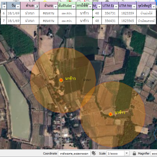Click the toggle extents icon beside Coordinate field
This screenshot has height=157, width=157.
click(x=94, y=153)
